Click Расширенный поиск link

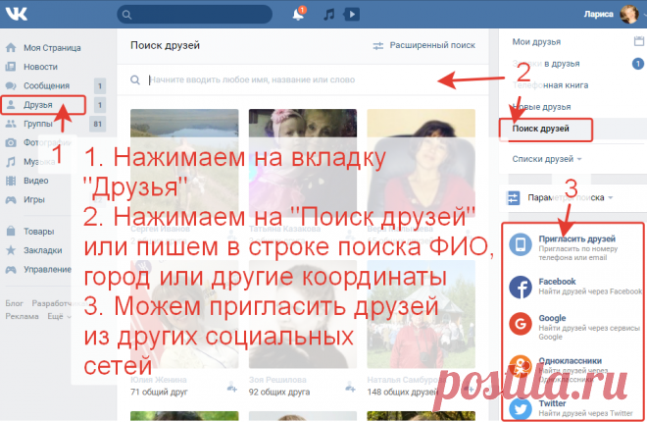[432, 45]
